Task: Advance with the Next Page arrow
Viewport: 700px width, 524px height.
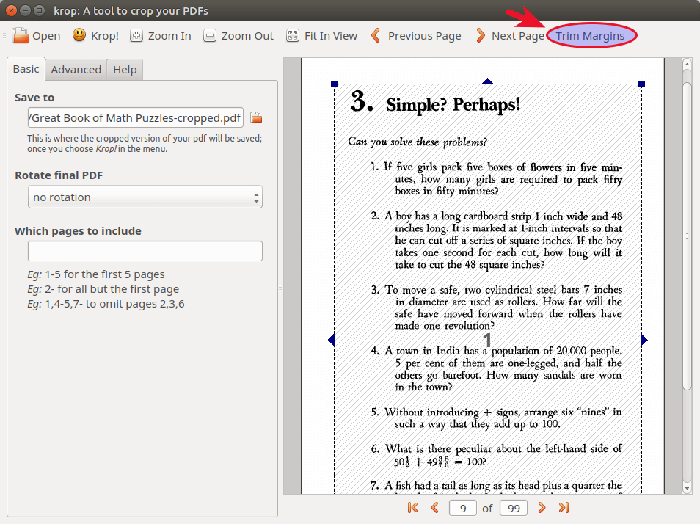Action: click(481, 35)
